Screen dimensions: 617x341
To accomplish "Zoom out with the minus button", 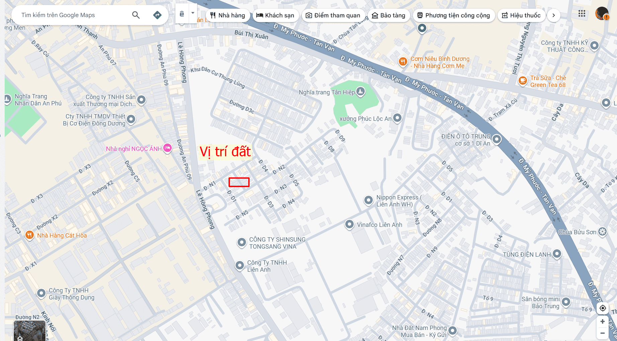I will [x=602, y=333].
